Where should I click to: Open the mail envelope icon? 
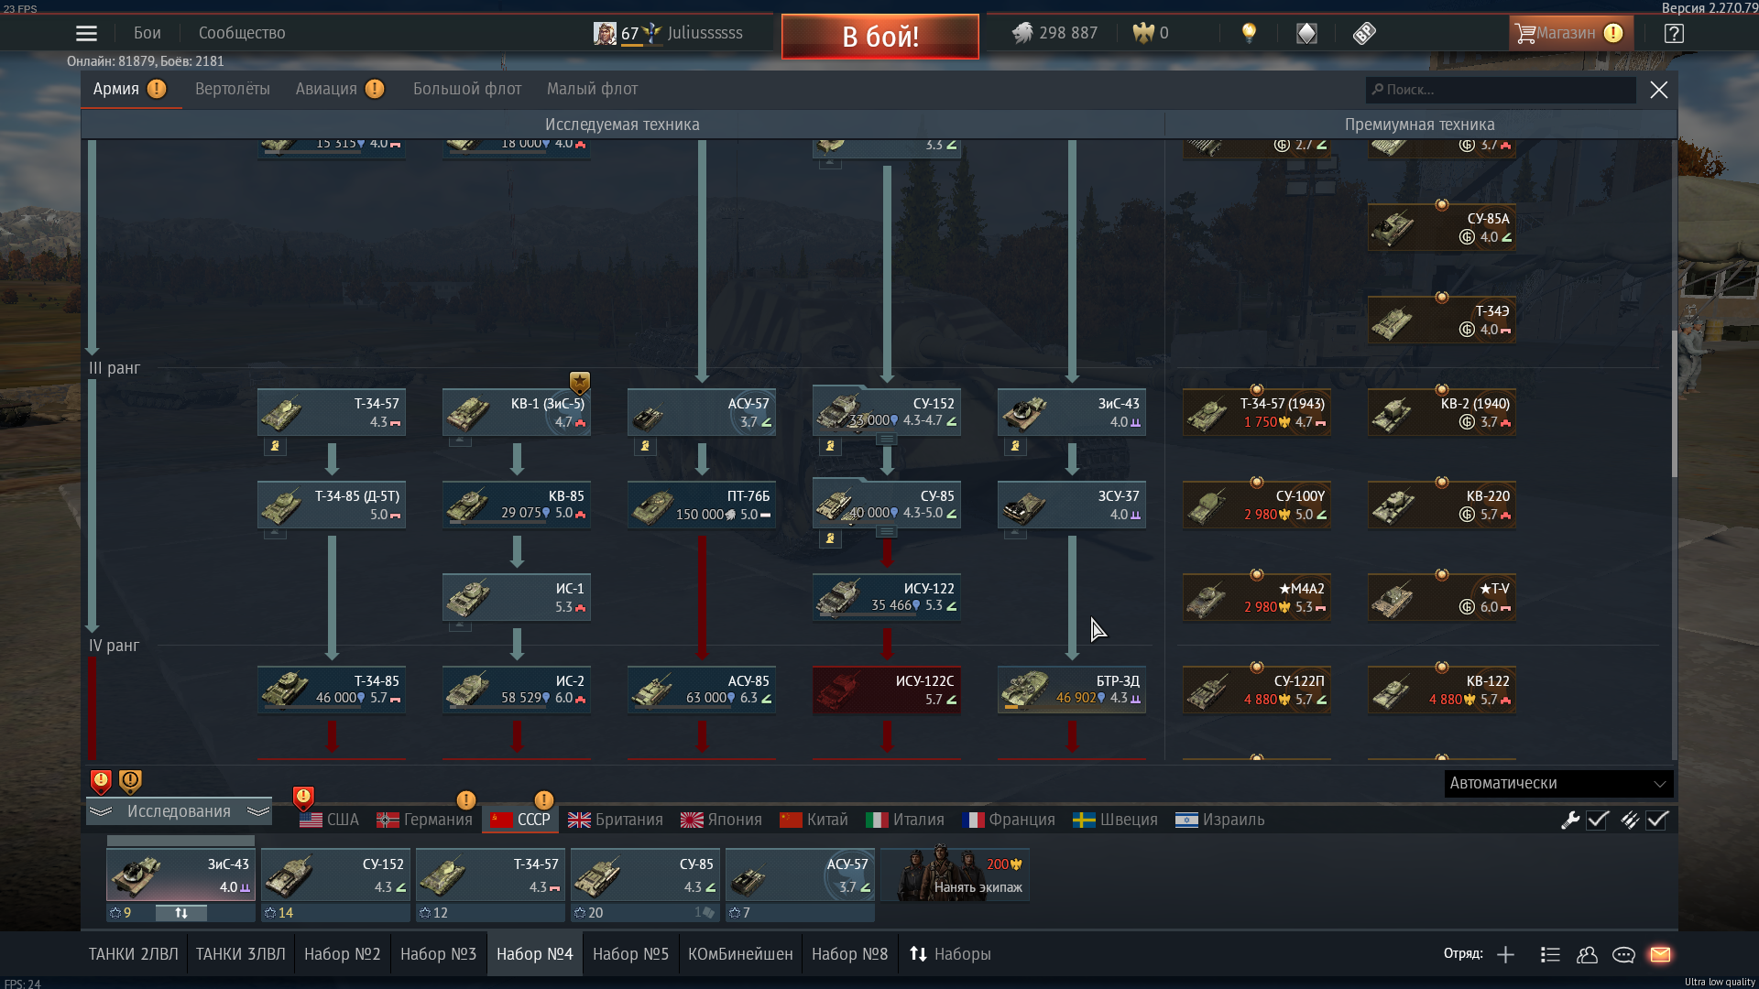pos(1660,954)
